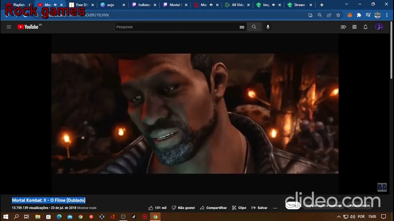Open the Create video camera icon
The image size is (394, 221).
[343, 27]
